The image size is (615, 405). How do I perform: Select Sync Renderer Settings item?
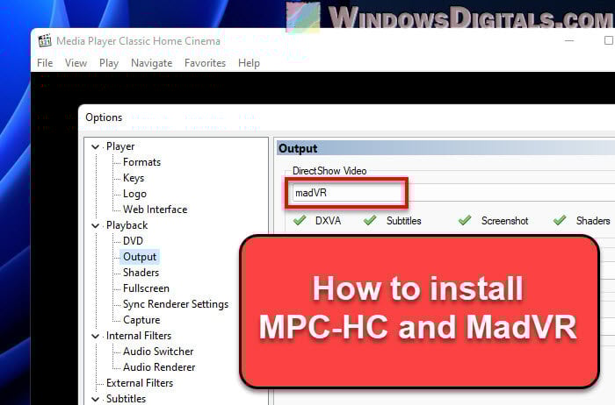176,304
